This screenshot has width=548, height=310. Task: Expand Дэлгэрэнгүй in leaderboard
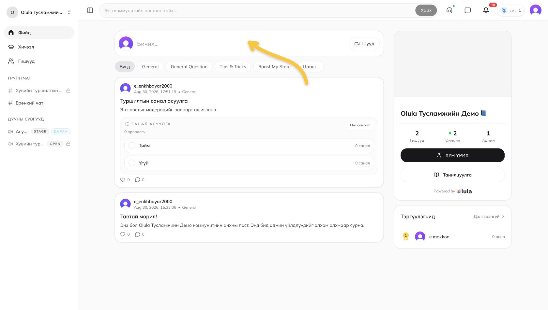click(489, 217)
